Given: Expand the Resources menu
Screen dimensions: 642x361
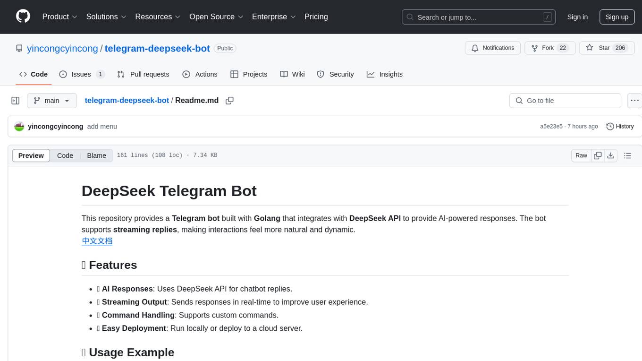Looking at the screenshot, I should pyautogui.click(x=158, y=17).
